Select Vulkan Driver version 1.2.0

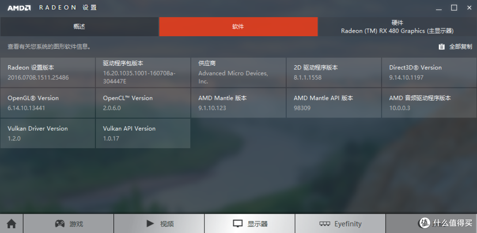pos(14,139)
